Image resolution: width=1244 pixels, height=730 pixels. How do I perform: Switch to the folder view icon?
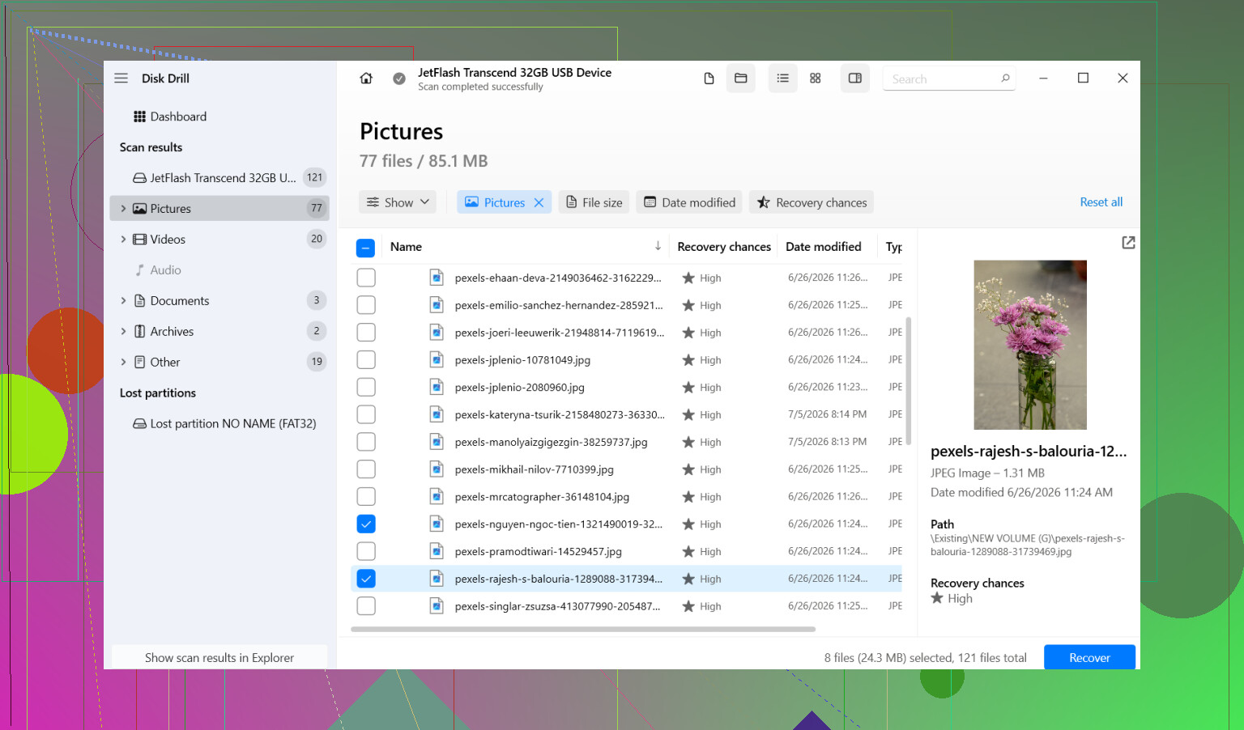(x=740, y=79)
